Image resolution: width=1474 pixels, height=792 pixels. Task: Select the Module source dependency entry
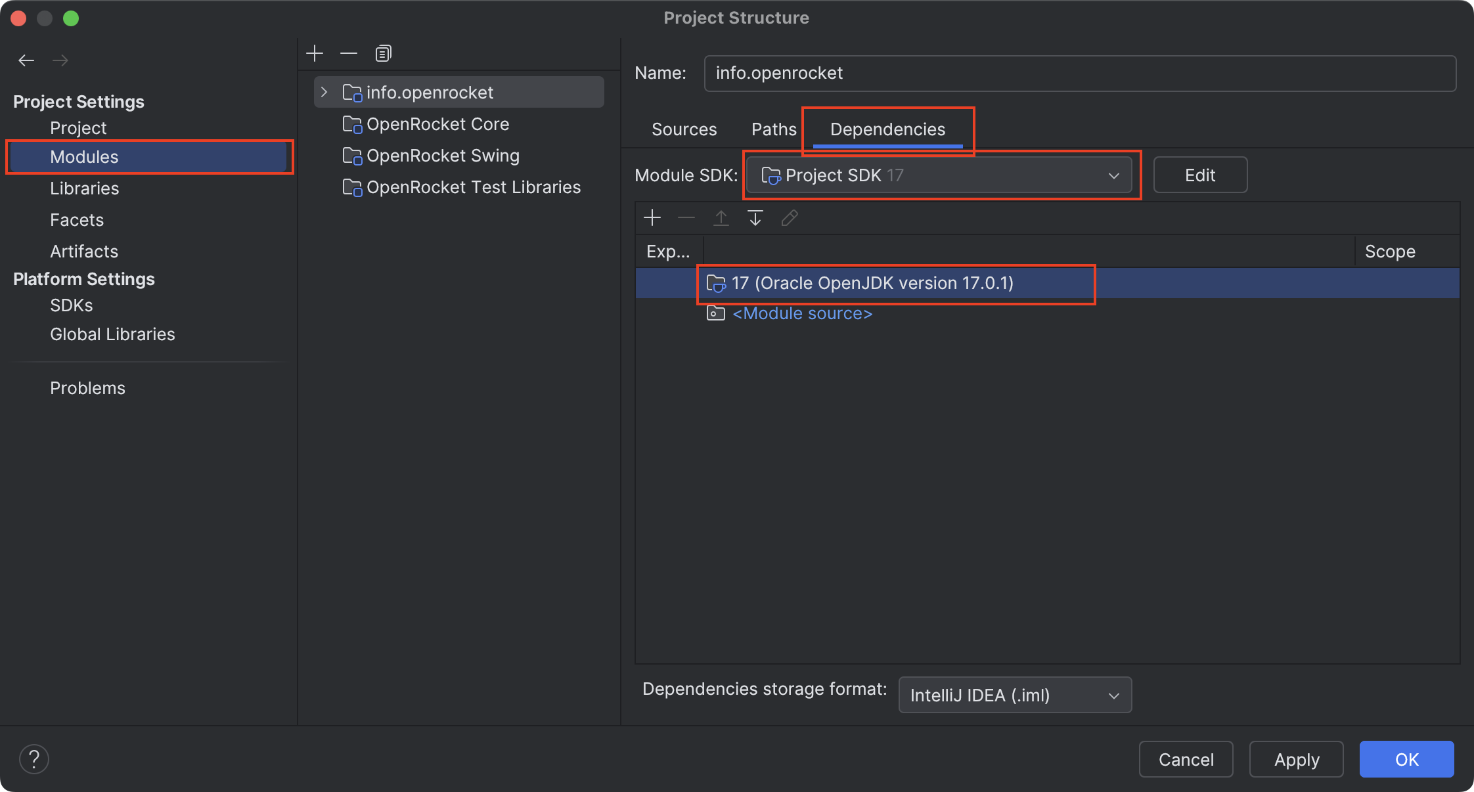pos(802,314)
